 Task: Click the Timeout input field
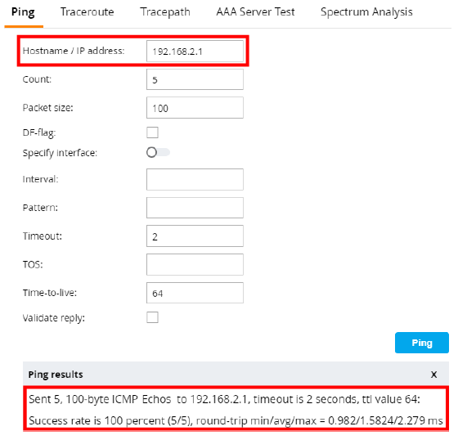pyautogui.click(x=195, y=236)
